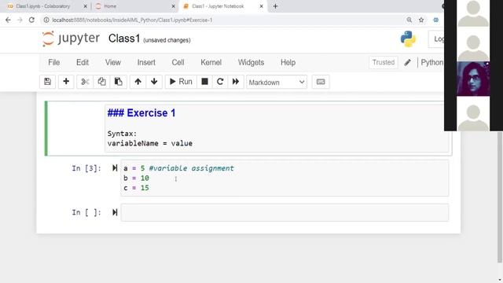Open the Help menu

point(288,62)
